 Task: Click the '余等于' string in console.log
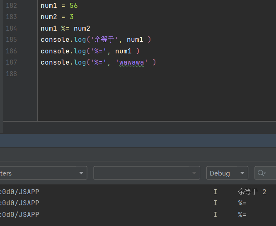[104, 40]
